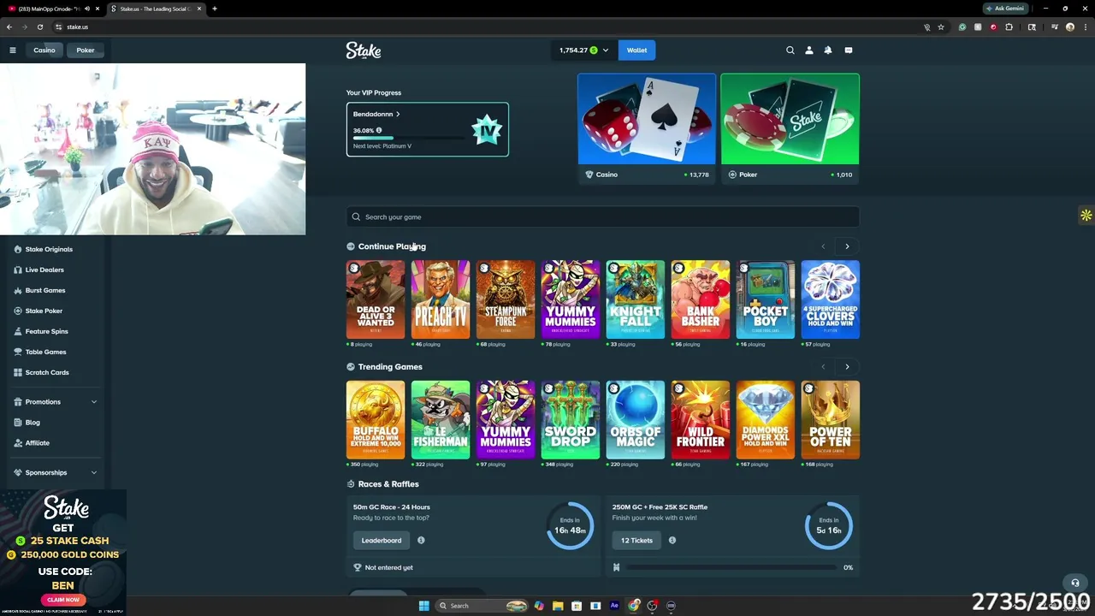
Task: Show previous Continue Playing games arrow
Action: click(823, 246)
